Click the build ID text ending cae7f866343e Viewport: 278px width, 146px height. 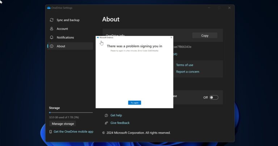point(182,47)
